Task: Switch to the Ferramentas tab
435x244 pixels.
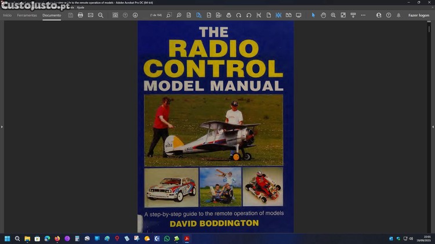Action: pyautogui.click(x=27, y=15)
